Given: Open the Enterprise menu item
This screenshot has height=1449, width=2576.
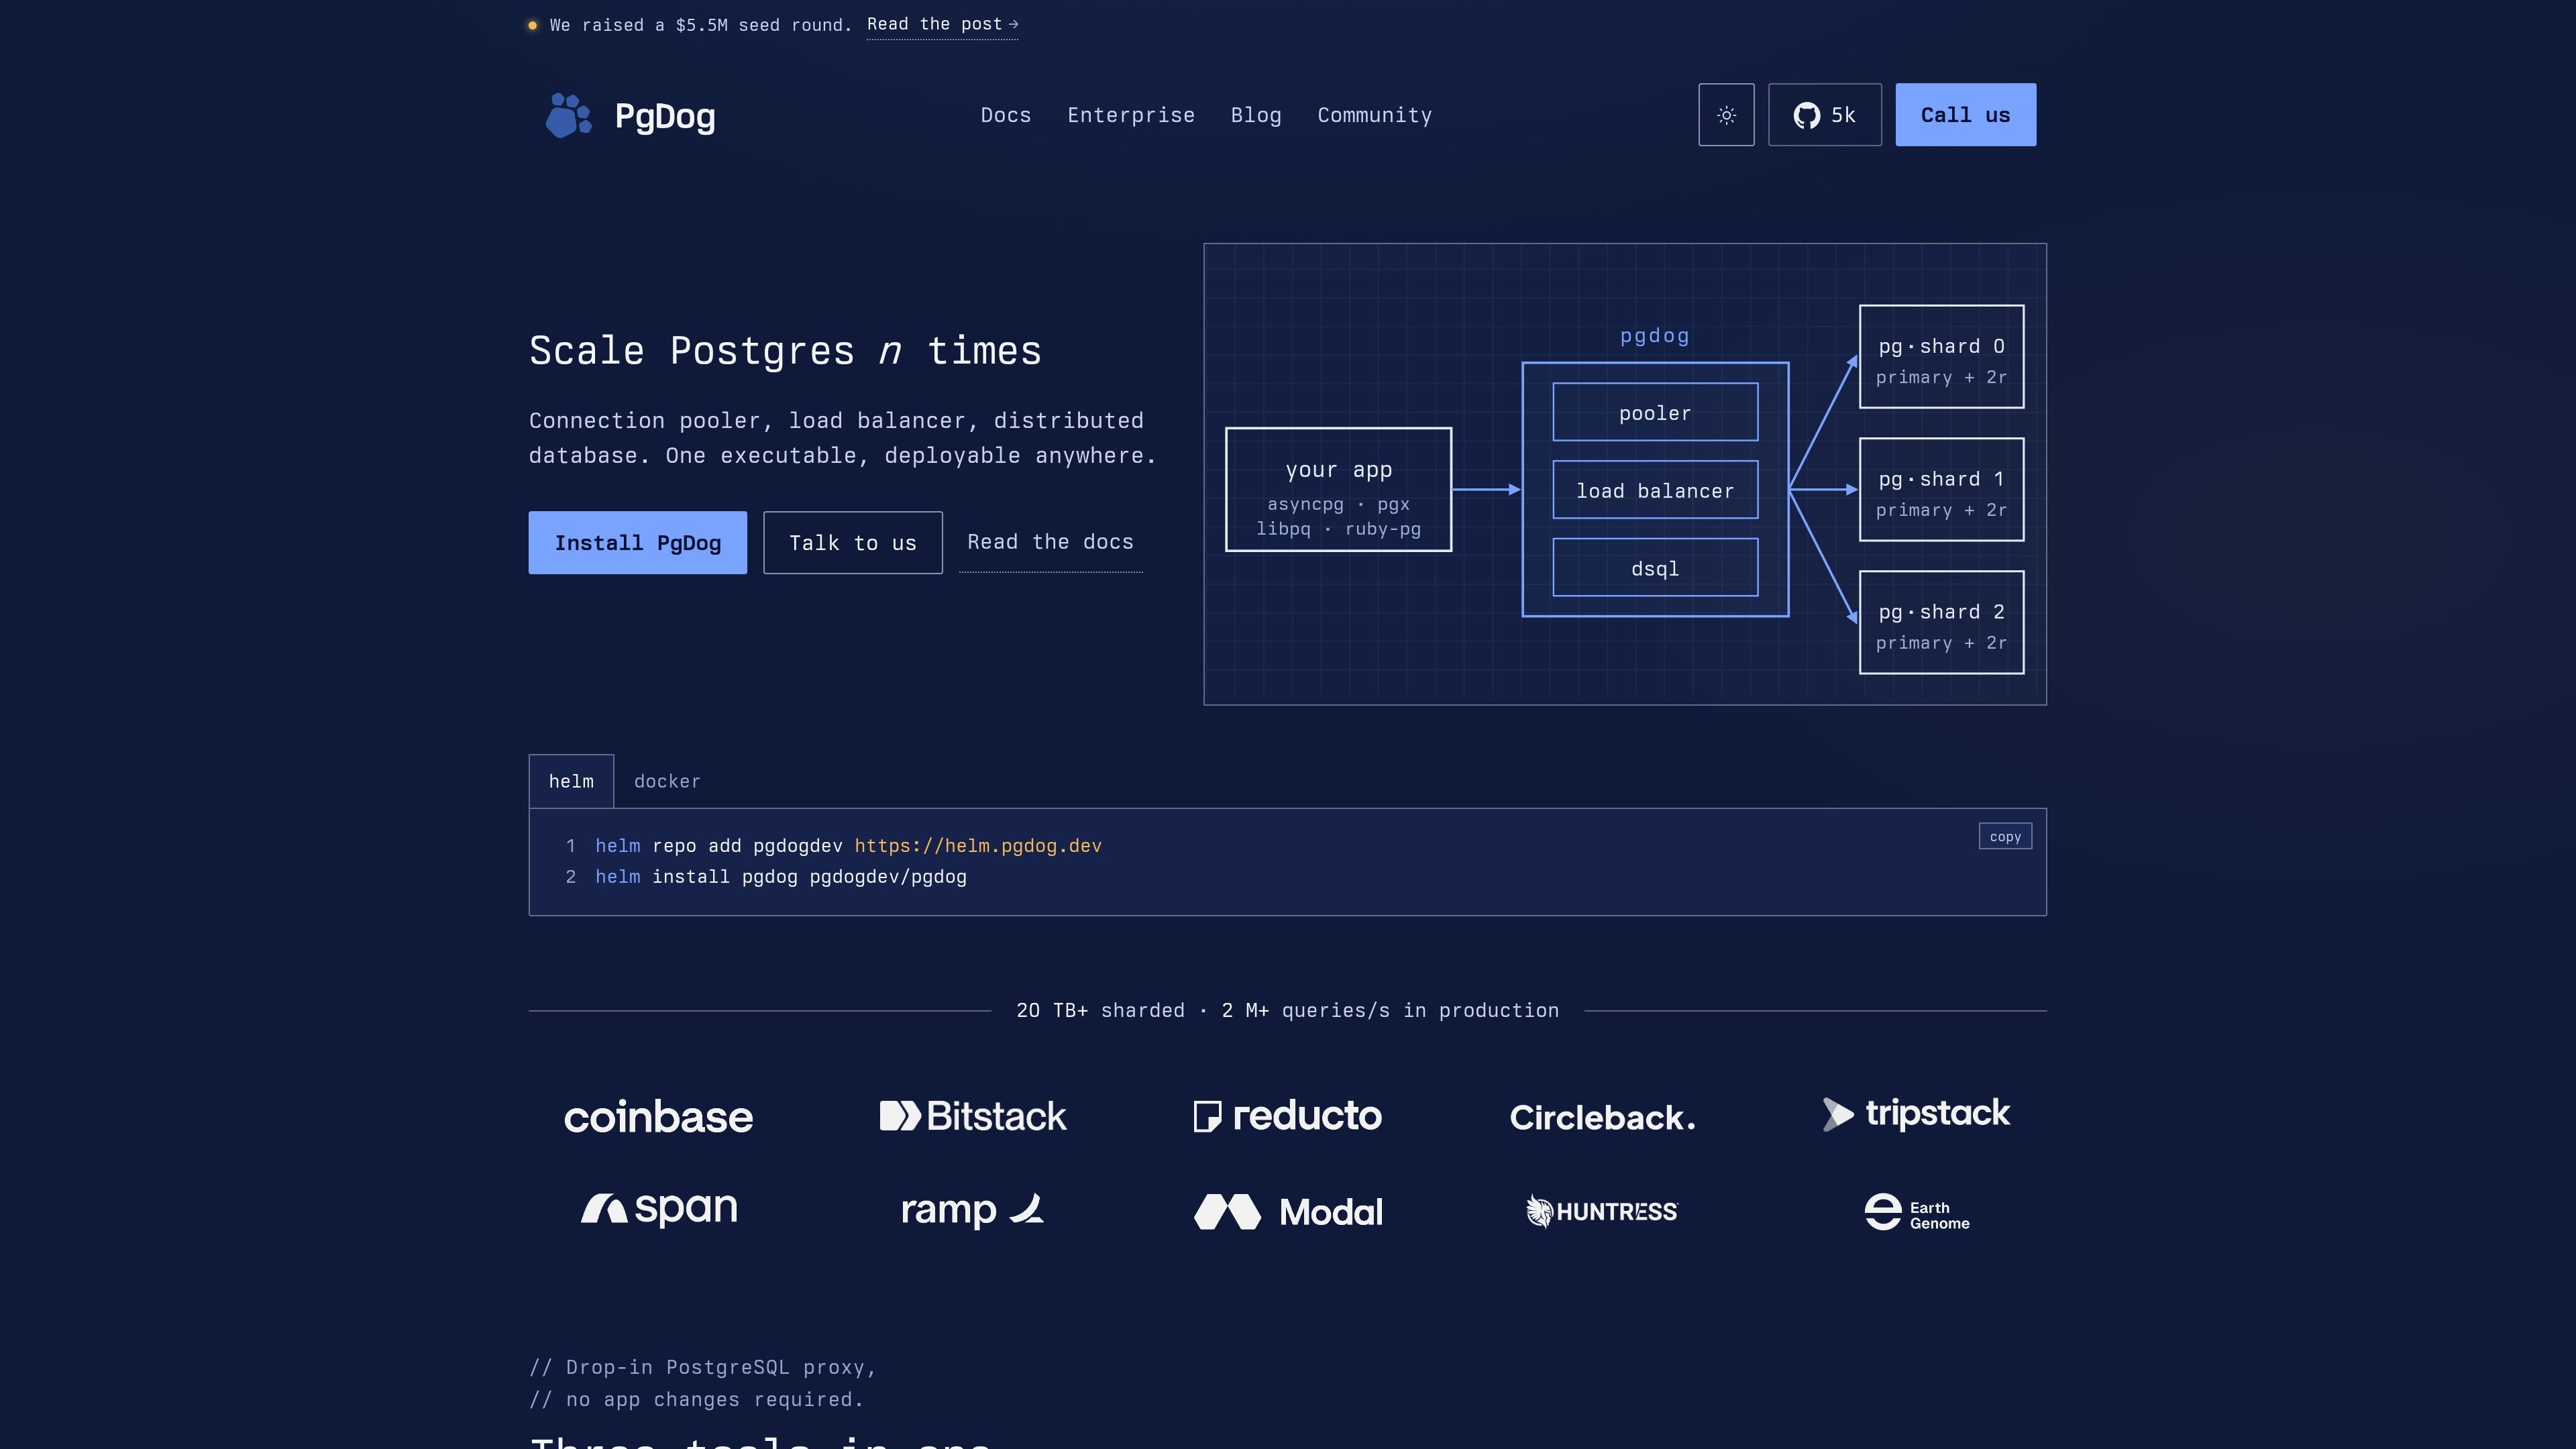Looking at the screenshot, I should tap(1131, 115).
